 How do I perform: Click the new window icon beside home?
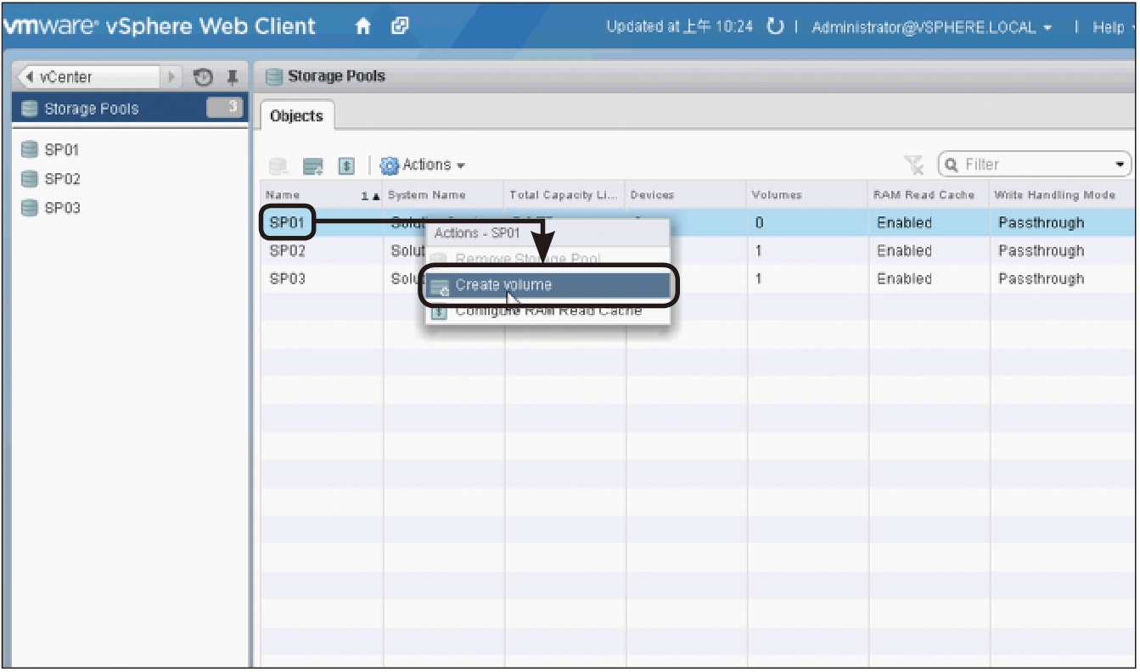400,27
